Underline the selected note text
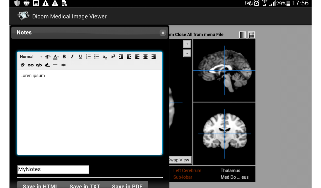 click(x=80, y=57)
